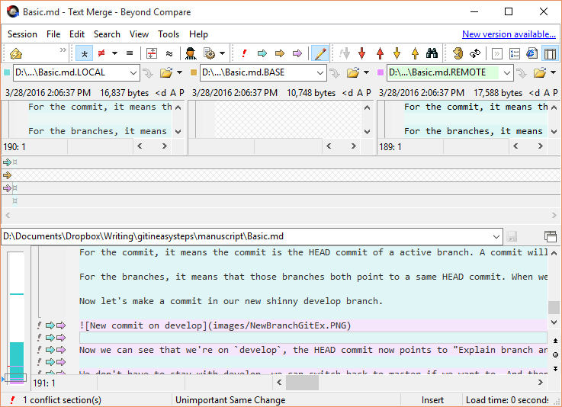This screenshot has width=562, height=407.
Task: Open the Rules referee icon
Action: coord(191,54)
